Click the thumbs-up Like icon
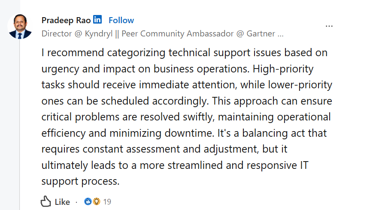Image resolution: width=385 pixels, height=210 pixels. point(45,202)
